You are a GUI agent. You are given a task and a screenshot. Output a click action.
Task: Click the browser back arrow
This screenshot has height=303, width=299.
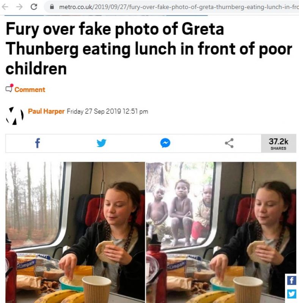[5, 7]
